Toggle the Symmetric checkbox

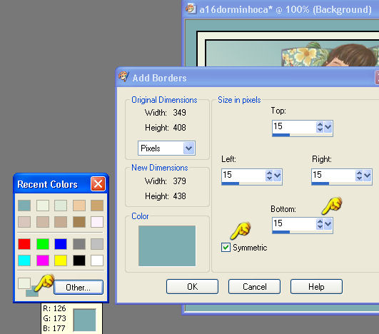[226, 247]
